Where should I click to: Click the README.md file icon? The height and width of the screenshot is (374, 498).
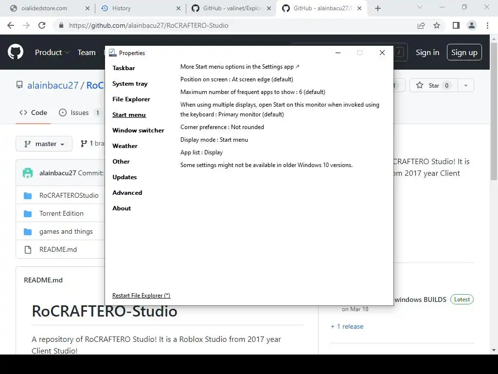[28, 250]
